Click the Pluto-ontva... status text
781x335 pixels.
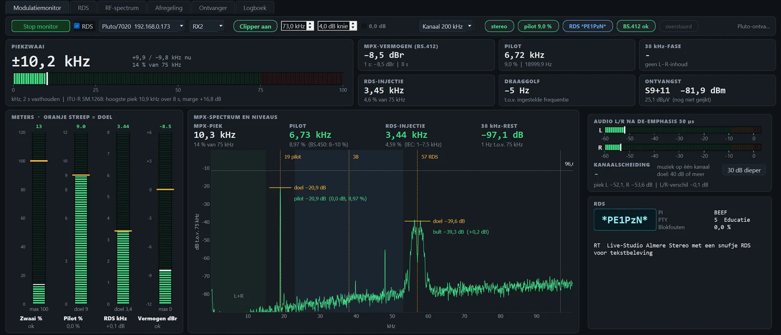[753, 26]
